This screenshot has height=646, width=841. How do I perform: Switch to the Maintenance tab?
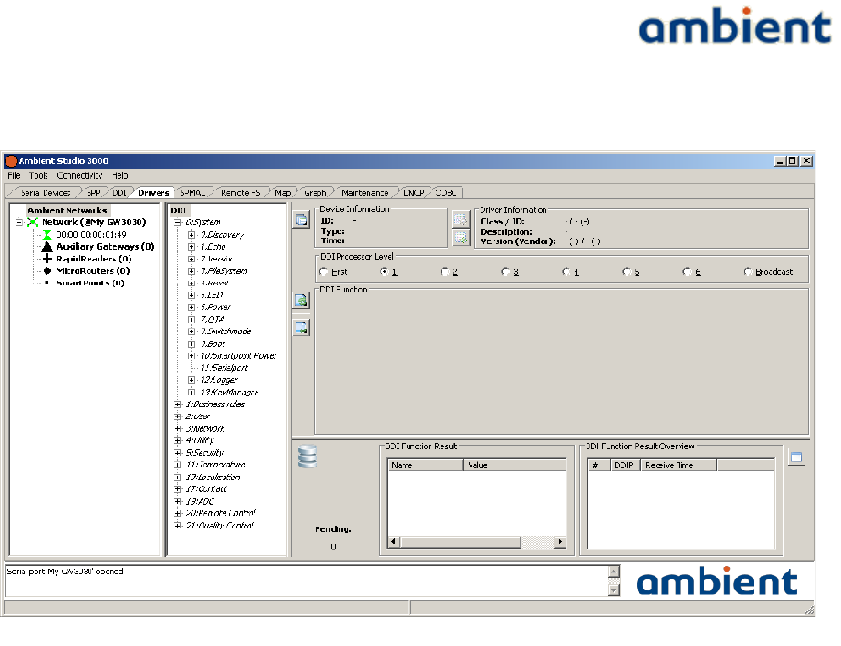[365, 193]
